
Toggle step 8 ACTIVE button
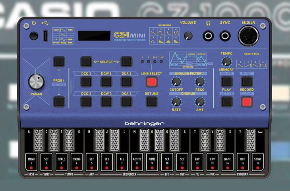click(137, 162)
